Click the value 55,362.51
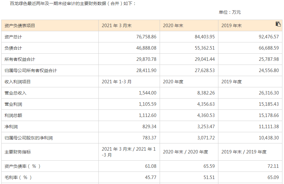 tap(205, 48)
